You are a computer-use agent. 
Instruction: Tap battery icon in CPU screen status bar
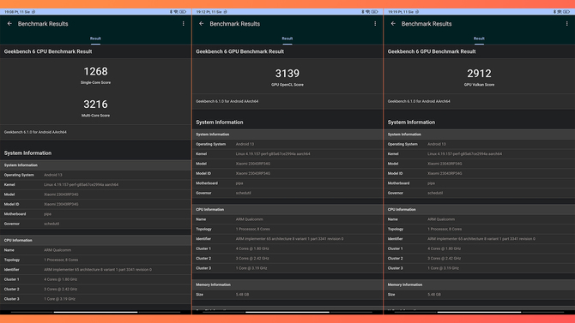coord(183,12)
